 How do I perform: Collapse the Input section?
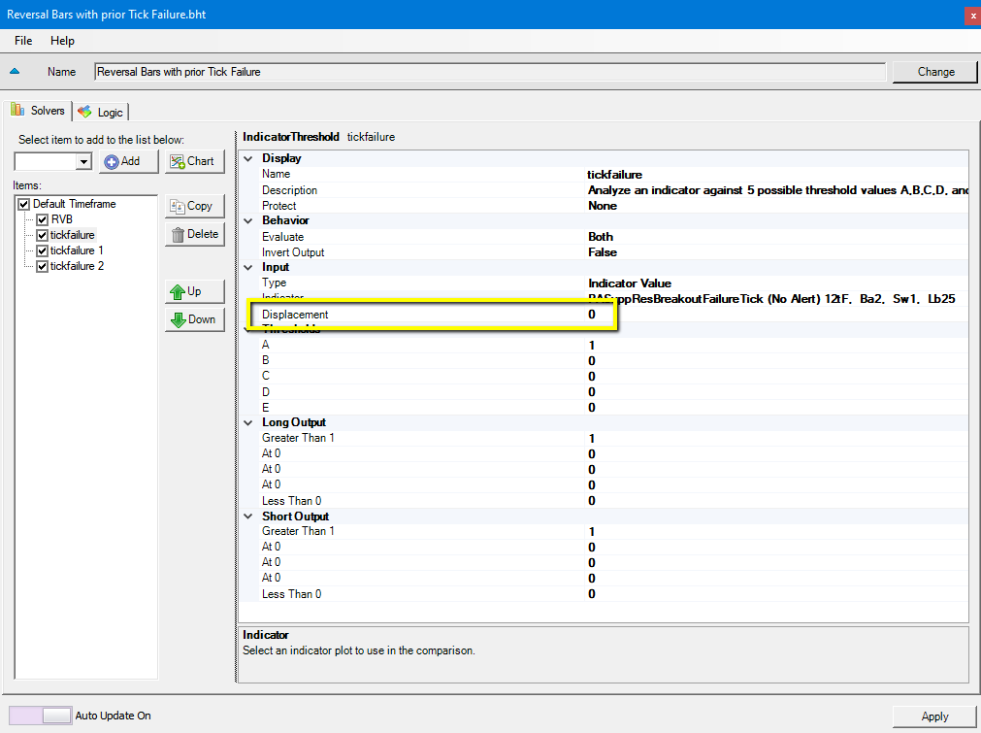(x=248, y=267)
